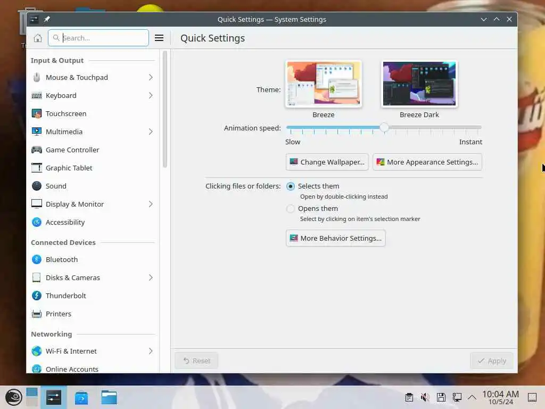Click the Graphic Tablet icon
Image resolution: width=545 pixels, height=409 pixels.
click(x=37, y=168)
